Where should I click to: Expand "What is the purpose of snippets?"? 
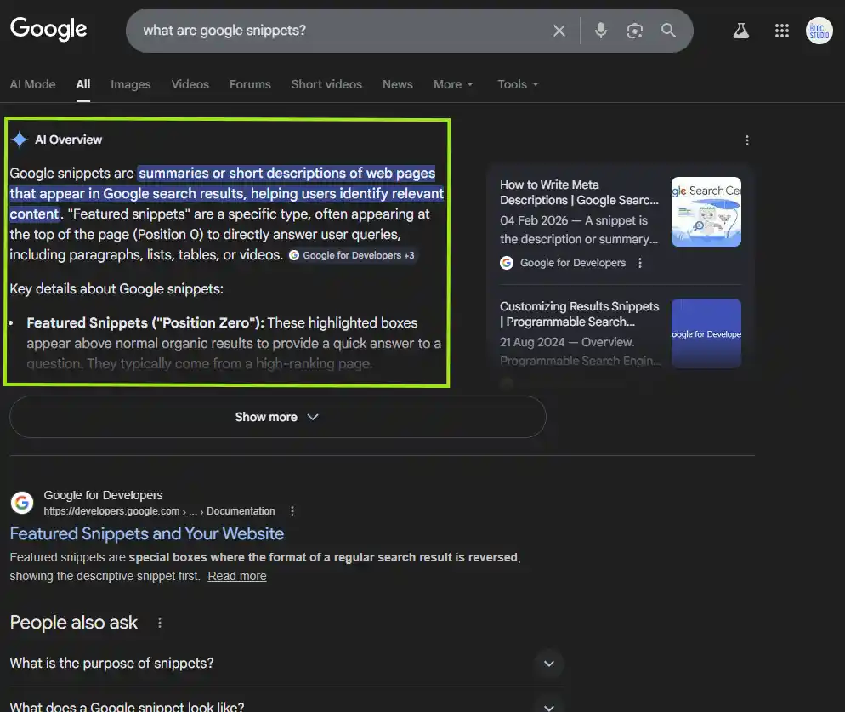[548, 664]
